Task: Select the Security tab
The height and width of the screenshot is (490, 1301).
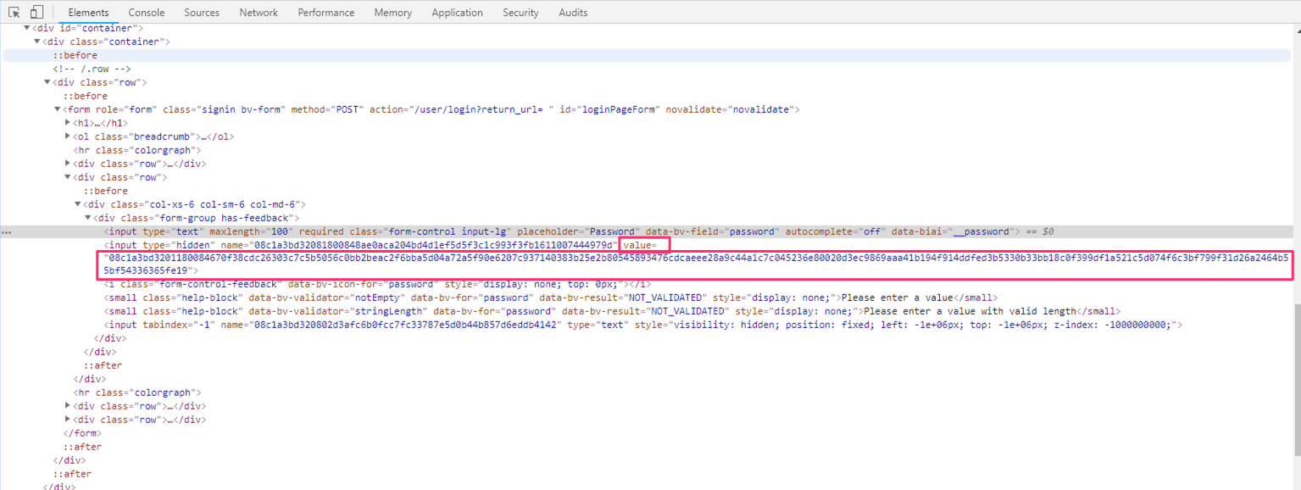Action: pyautogui.click(x=520, y=12)
